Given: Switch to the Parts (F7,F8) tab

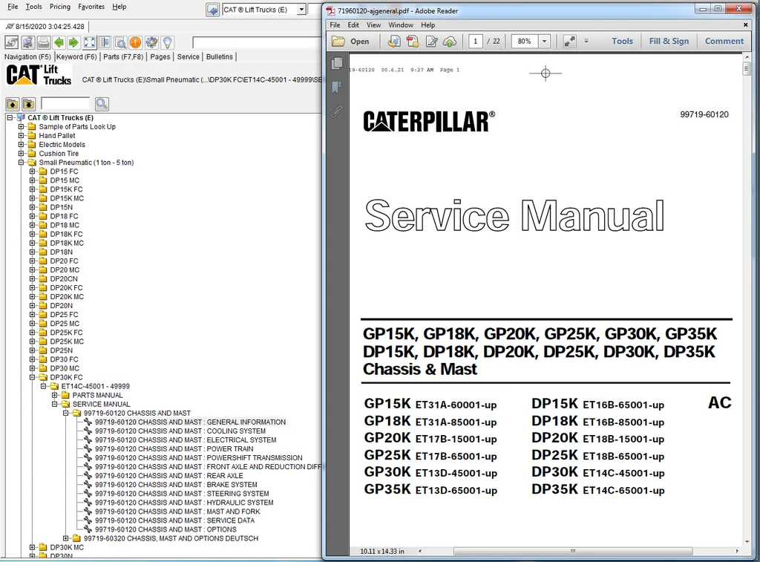Looking at the screenshot, I should click(123, 56).
